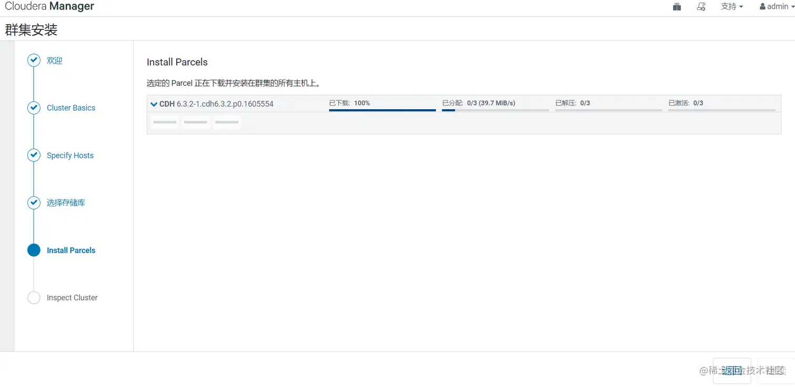795x387 pixels.
Task: Click the third host placeholder box
Action: 227,122
